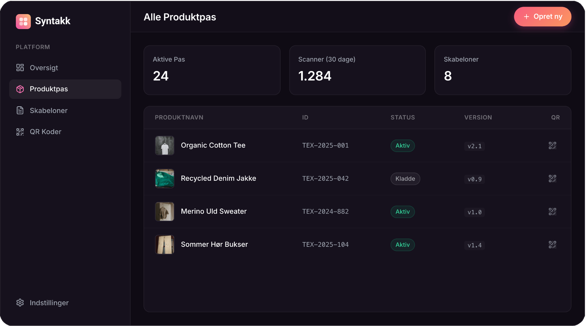Click the v2.1 version chip for Organic Cotton Tee

474,146
